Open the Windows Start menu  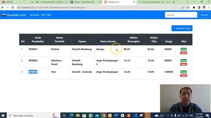[x=3, y=115]
